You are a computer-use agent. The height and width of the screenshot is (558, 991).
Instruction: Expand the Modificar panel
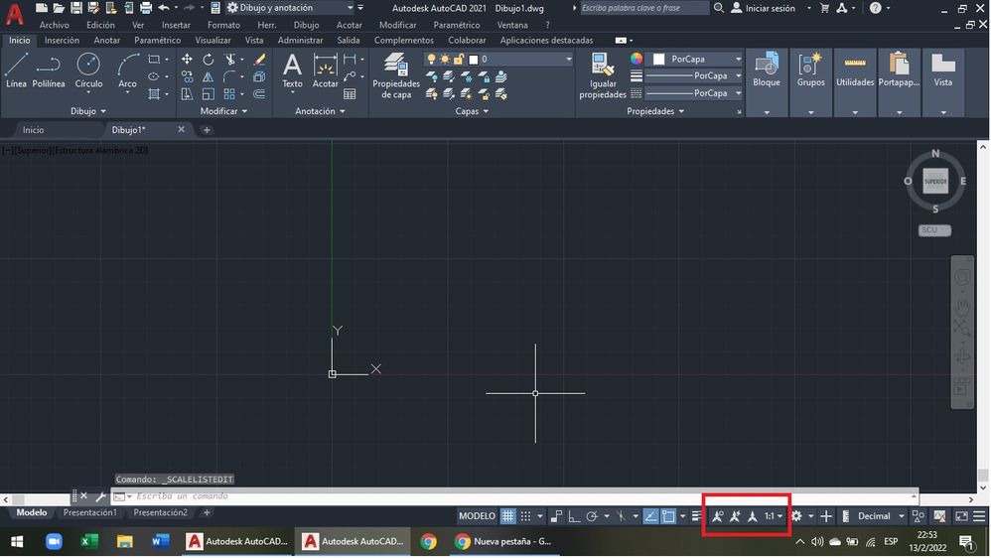pyautogui.click(x=223, y=110)
